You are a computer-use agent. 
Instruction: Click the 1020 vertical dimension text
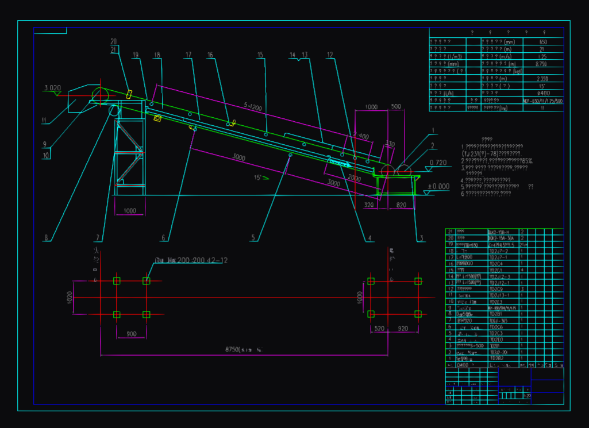70,298
